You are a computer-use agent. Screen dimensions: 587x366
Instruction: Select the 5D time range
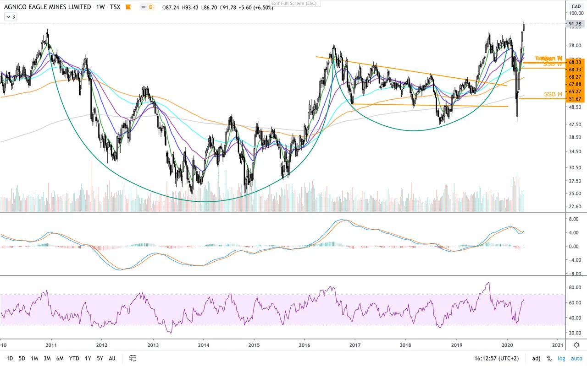pyautogui.click(x=22, y=358)
